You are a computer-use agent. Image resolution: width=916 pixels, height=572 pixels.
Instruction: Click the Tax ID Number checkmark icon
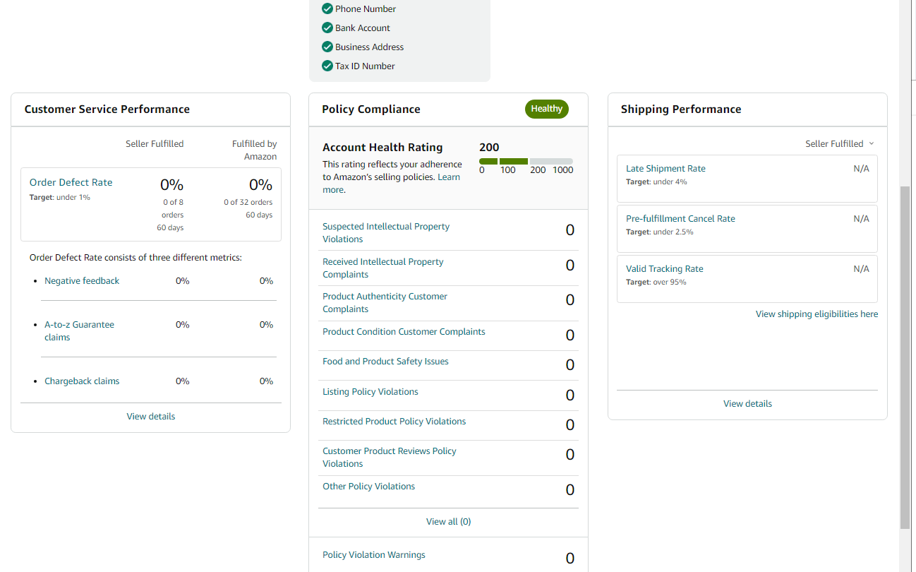pyautogui.click(x=327, y=66)
